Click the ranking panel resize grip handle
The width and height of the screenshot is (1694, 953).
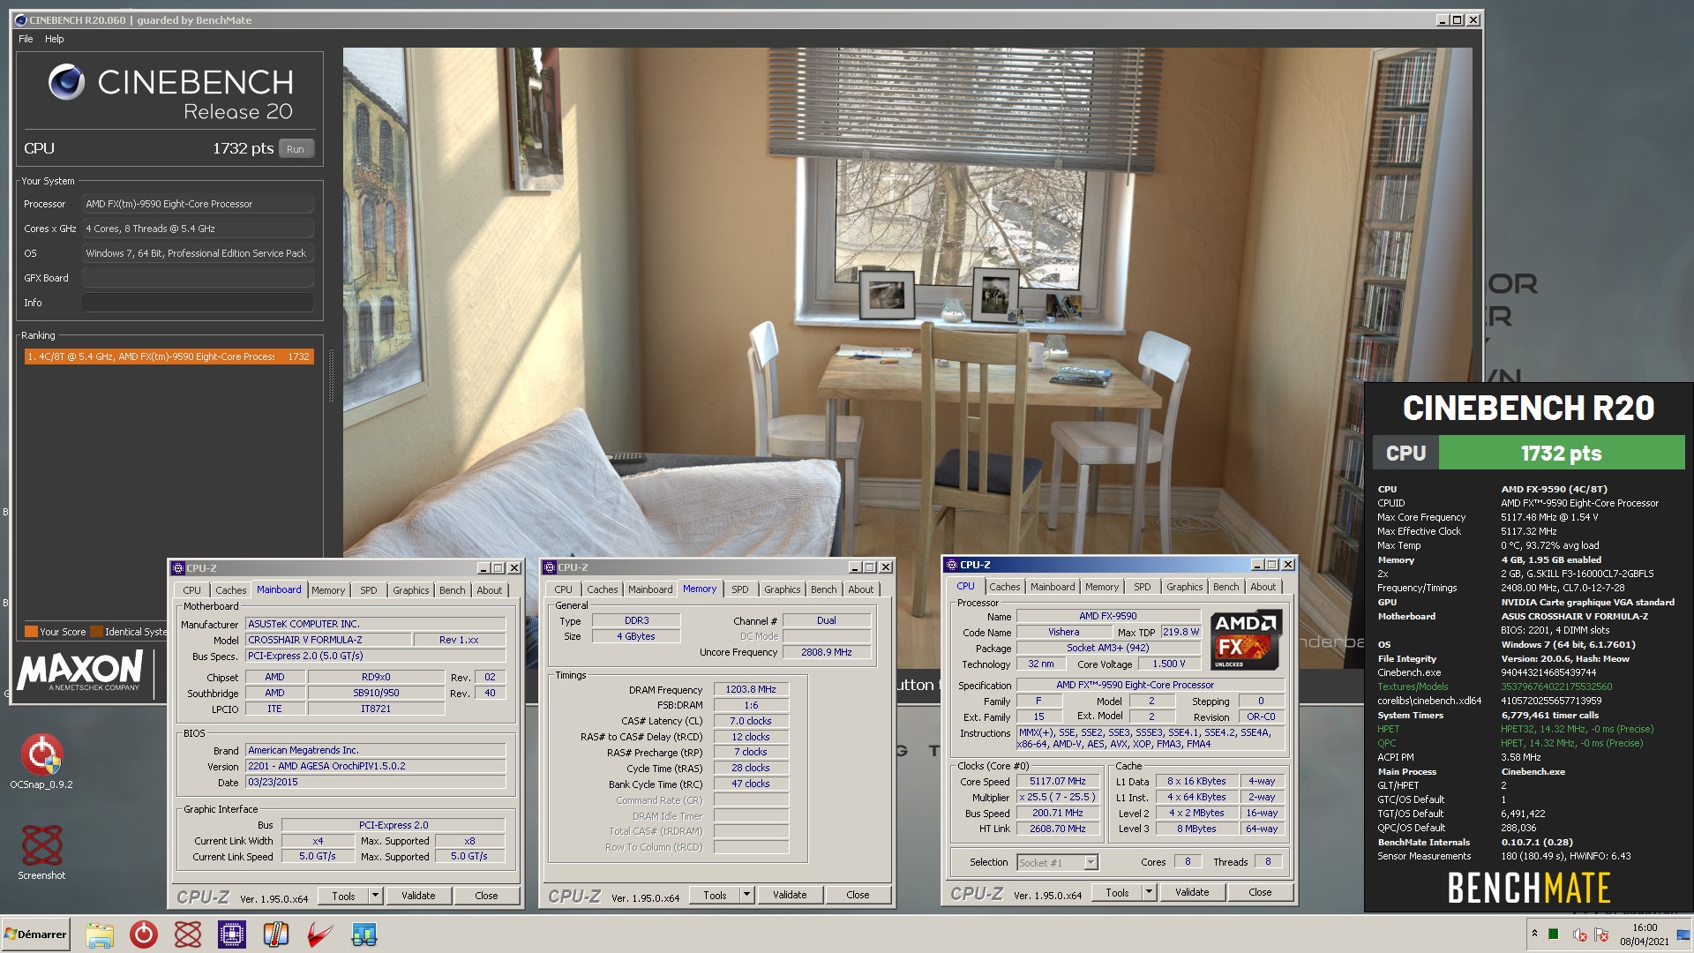tap(331, 375)
